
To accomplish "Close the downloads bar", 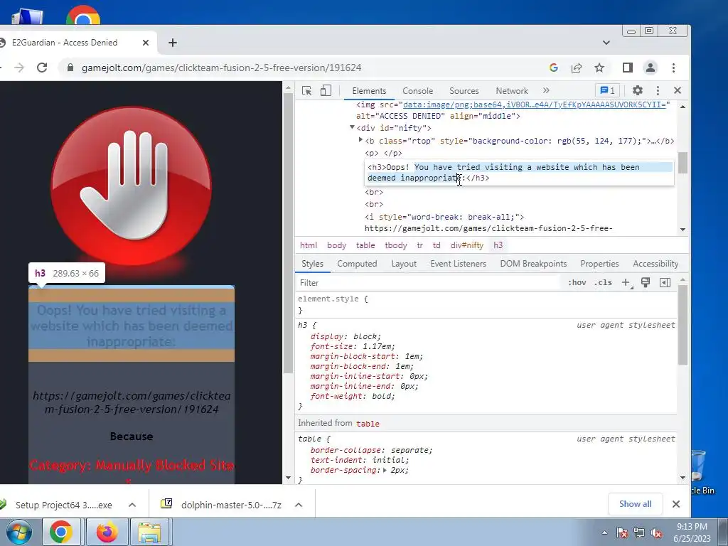I will [676, 504].
